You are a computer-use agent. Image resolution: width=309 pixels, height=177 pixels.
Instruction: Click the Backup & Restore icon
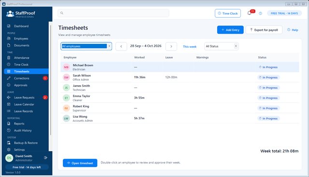pos(9,143)
